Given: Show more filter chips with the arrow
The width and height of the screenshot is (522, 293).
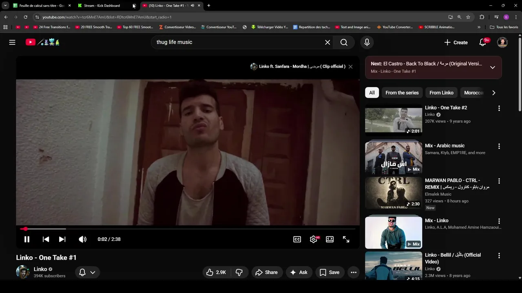Looking at the screenshot, I should 494,93.
